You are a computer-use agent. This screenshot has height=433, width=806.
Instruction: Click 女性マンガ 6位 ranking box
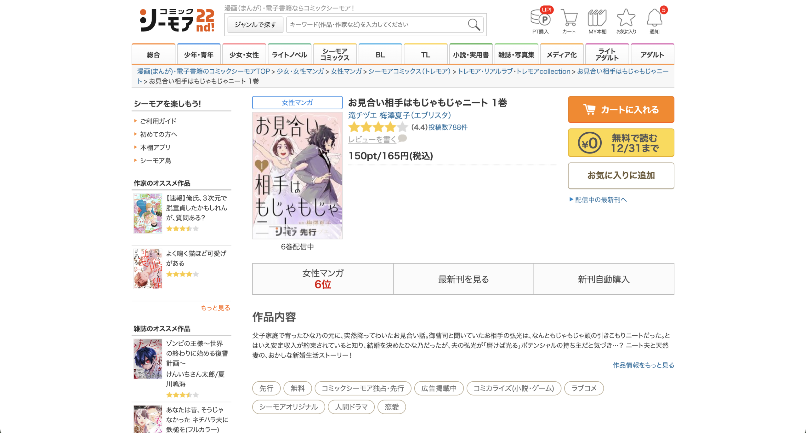323,279
